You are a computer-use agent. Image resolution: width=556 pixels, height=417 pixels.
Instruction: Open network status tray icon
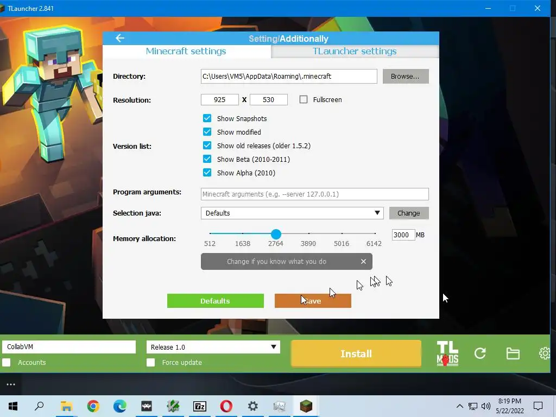click(473, 406)
